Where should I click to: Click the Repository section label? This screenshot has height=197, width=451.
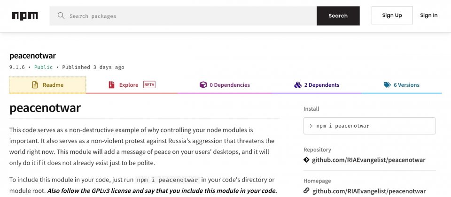pyautogui.click(x=317, y=150)
